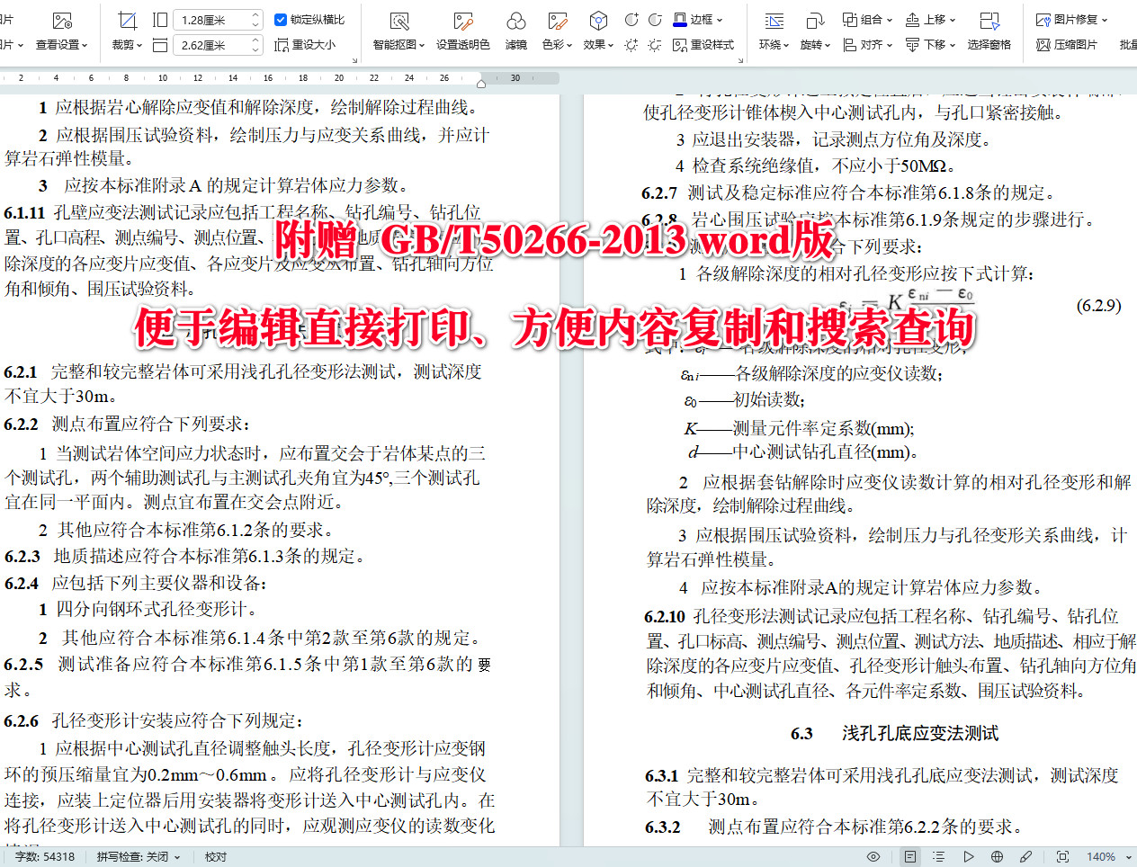Switch to eye-protection reading mode icon
This screenshot has height=867, width=1137.
point(873,856)
